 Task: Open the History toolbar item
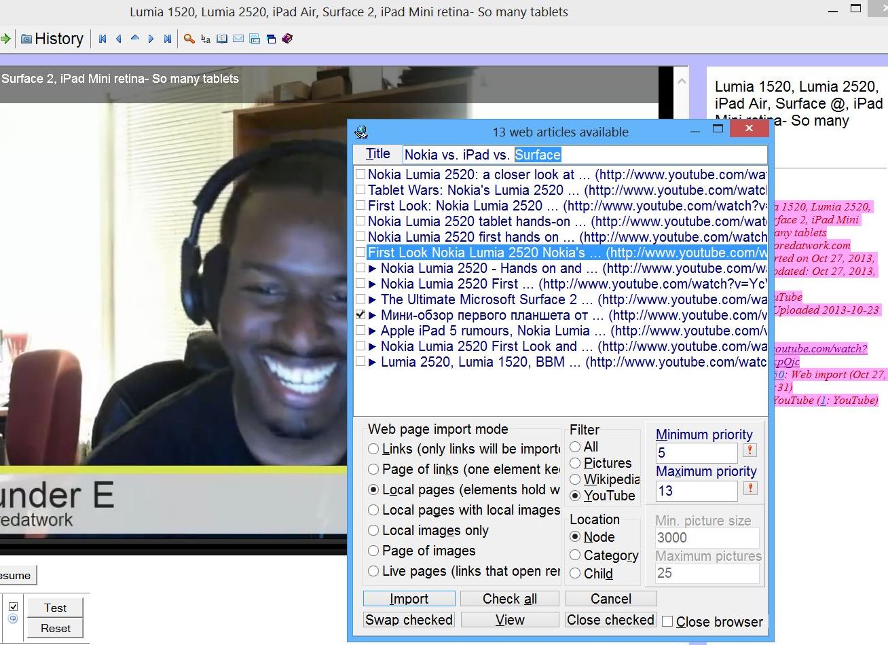click(52, 39)
